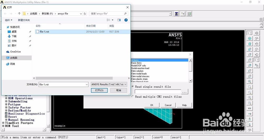Open the ANSYS command input dropdown arrow
The image size is (264, 140).
(171, 14)
